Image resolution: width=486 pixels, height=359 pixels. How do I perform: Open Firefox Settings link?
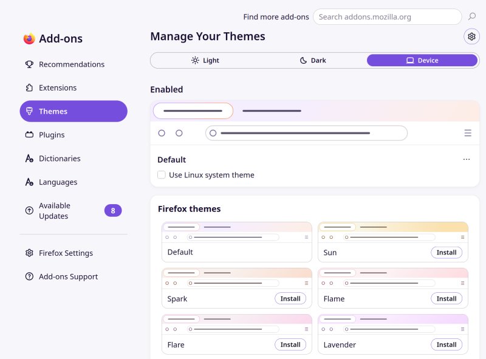pyautogui.click(x=74, y=253)
